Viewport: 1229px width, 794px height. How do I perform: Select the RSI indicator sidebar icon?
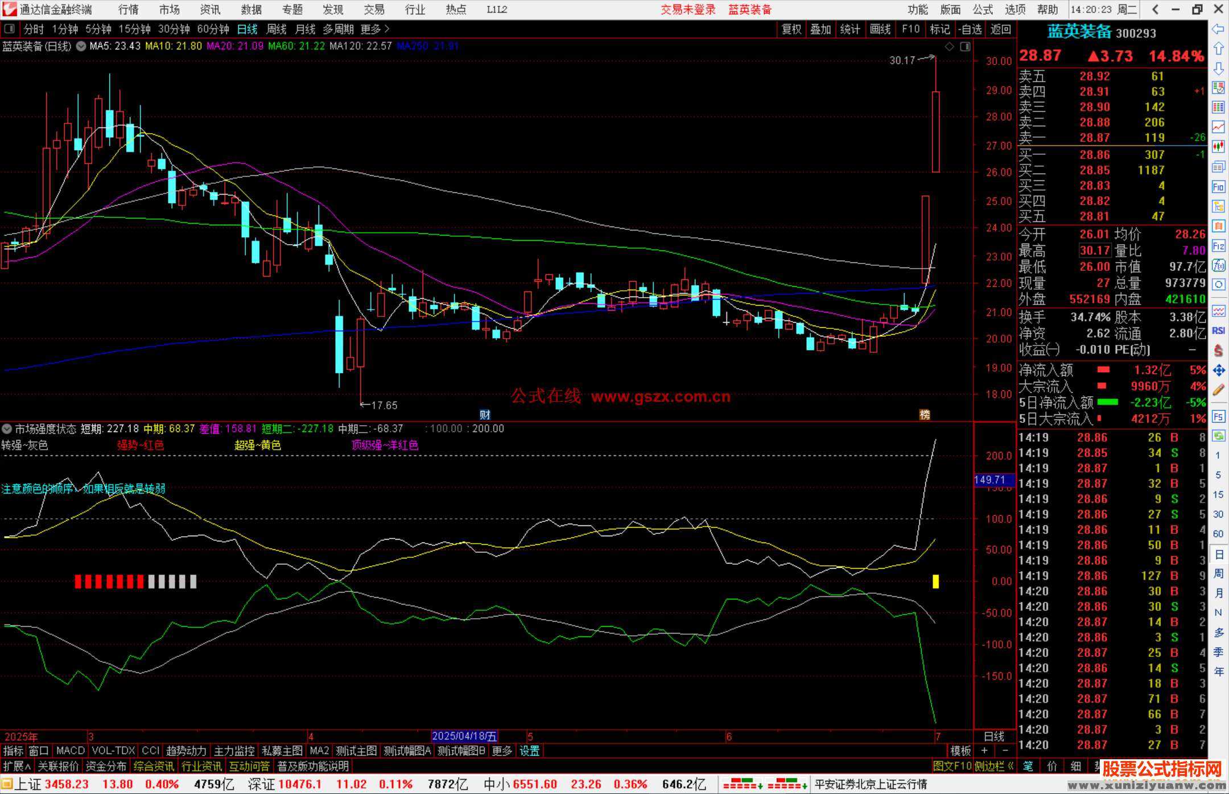click(1218, 331)
